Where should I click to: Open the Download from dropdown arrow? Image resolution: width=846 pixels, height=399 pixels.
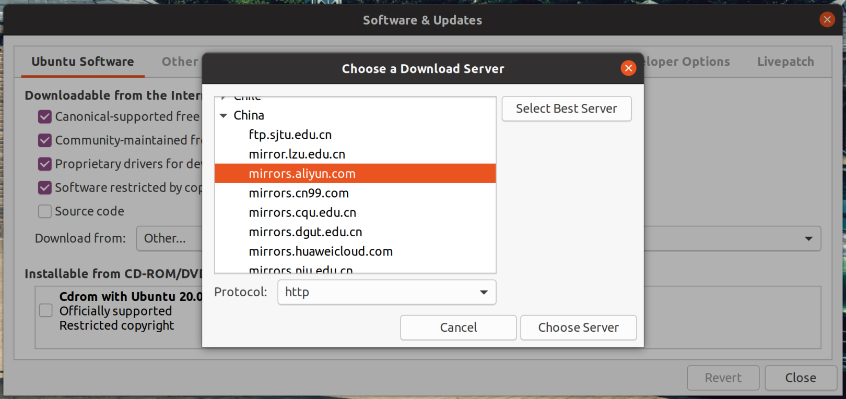[808, 238]
